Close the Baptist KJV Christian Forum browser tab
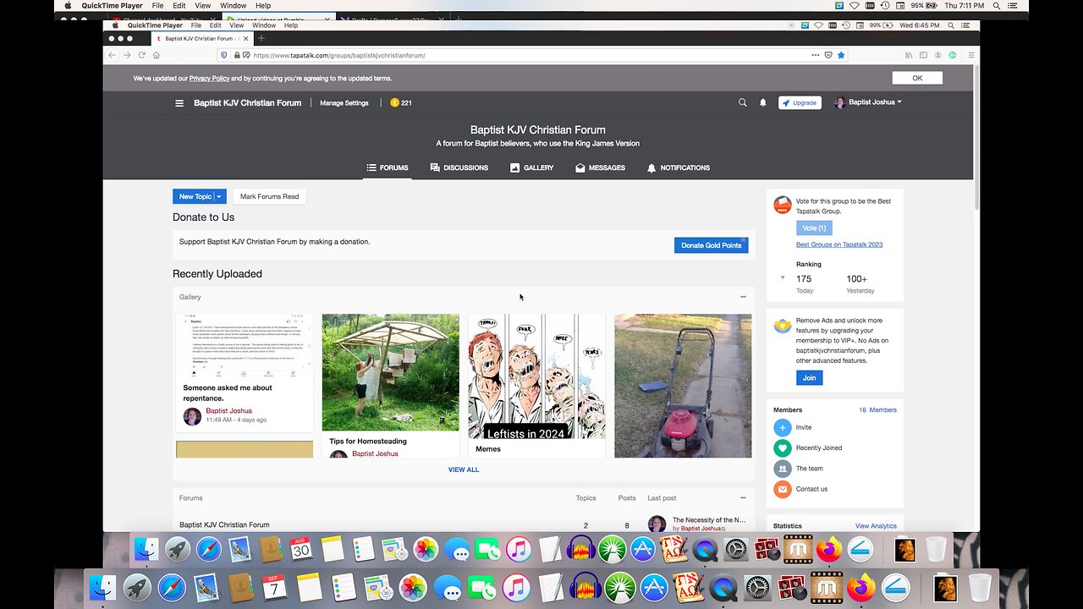Viewport: 1083px width, 609px height. [246, 38]
